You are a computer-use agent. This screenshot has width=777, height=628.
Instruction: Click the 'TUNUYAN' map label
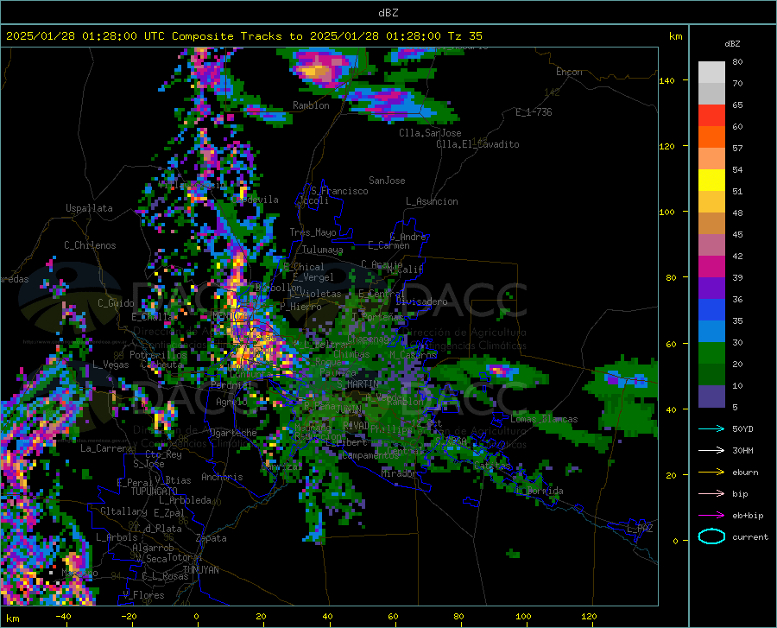(200, 569)
